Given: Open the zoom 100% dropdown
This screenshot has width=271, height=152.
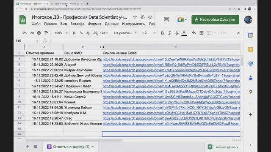Looking at the screenshot, I should tap(61, 33).
